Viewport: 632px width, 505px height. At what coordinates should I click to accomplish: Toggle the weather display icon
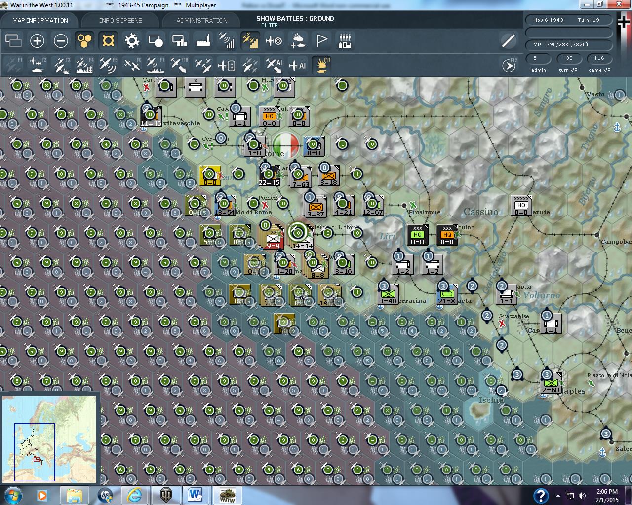[298, 41]
